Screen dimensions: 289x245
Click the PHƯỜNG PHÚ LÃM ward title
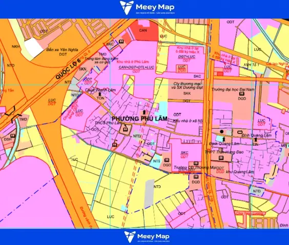[x=140, y=119]
